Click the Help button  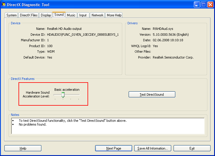(23, 148)
